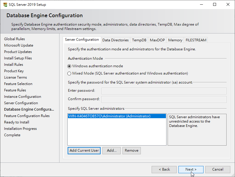Click Complete step in sidebar
The height and width of the screenshot is (177, 235).
[12, 135]
